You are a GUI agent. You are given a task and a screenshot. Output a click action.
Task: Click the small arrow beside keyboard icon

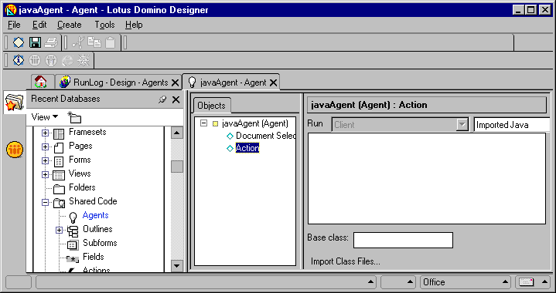544,281
